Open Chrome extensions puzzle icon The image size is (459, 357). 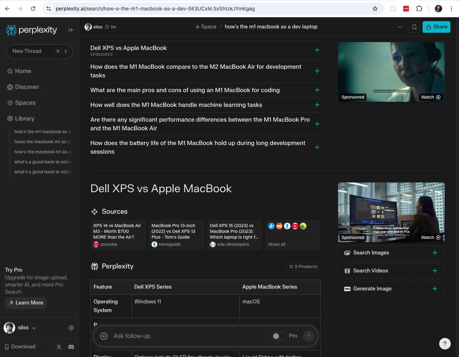419,9
